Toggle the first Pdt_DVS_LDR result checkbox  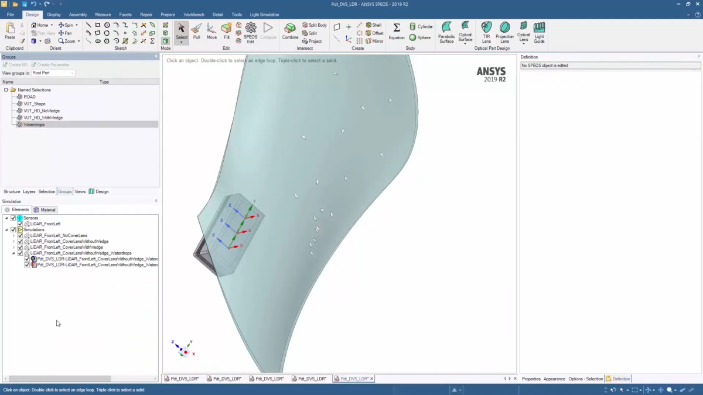27,259
